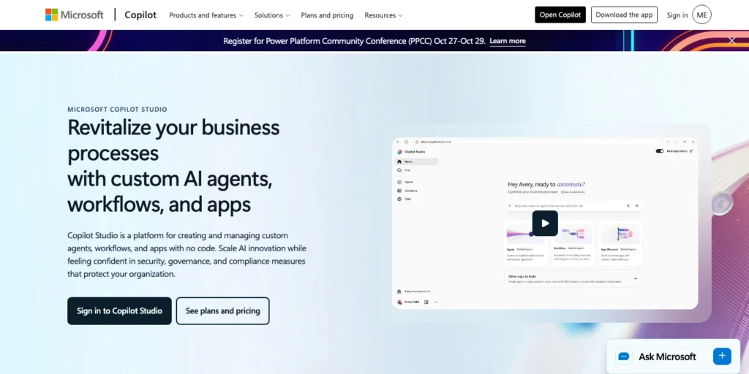Expand the Solutions menu
Screen dimensions: 749x374
[272, 15]
